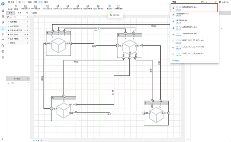Click the help question mark in sidebar
Viewport: 231px width, 142px height.
3,58
